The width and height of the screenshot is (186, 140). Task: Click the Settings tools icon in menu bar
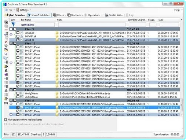[x=18, y=10]
